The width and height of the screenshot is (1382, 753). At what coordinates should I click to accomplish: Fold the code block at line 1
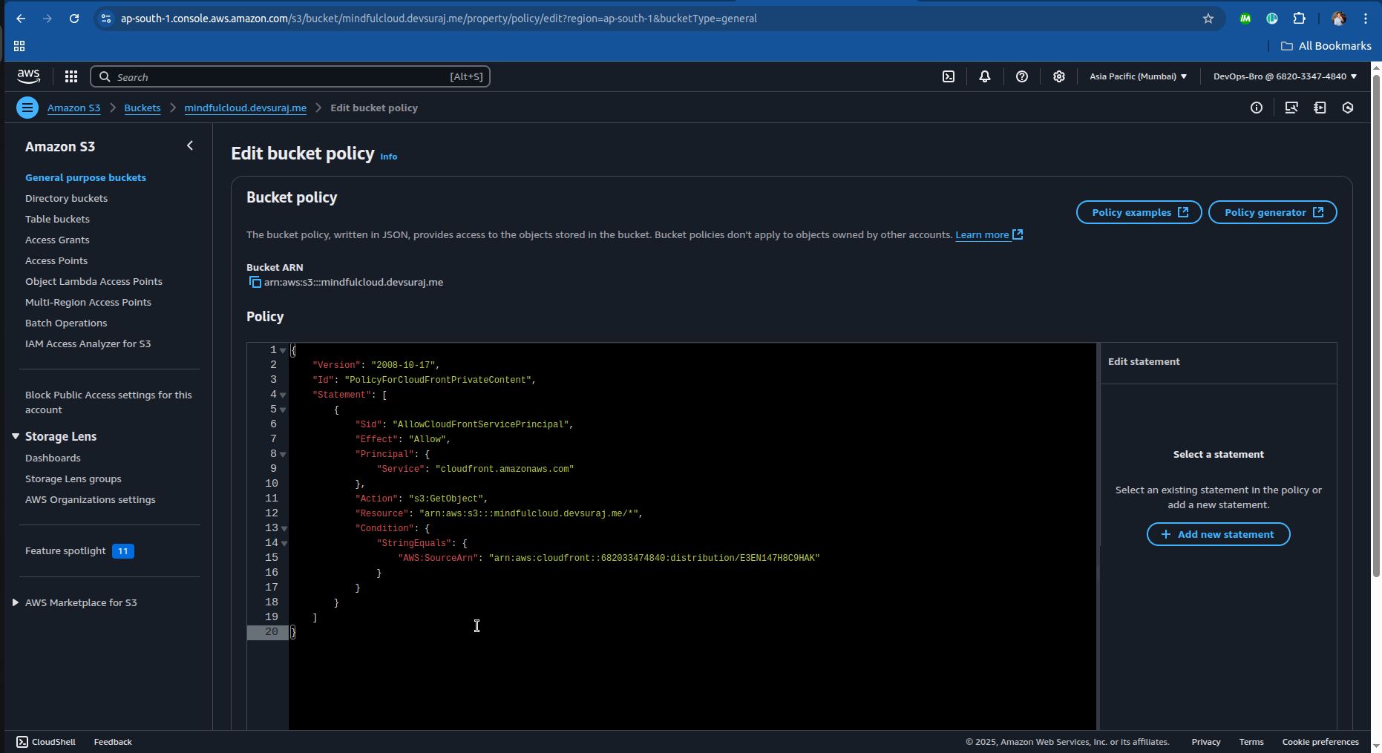point(283,350)
